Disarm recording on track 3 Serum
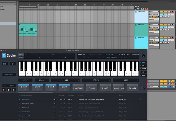Screen dimensions: 176x121 (x=173, y=38)
